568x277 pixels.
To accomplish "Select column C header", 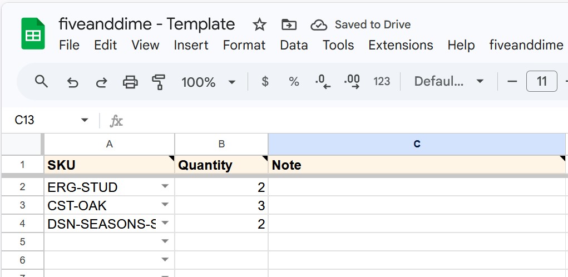I will click(x=417, y=144).
